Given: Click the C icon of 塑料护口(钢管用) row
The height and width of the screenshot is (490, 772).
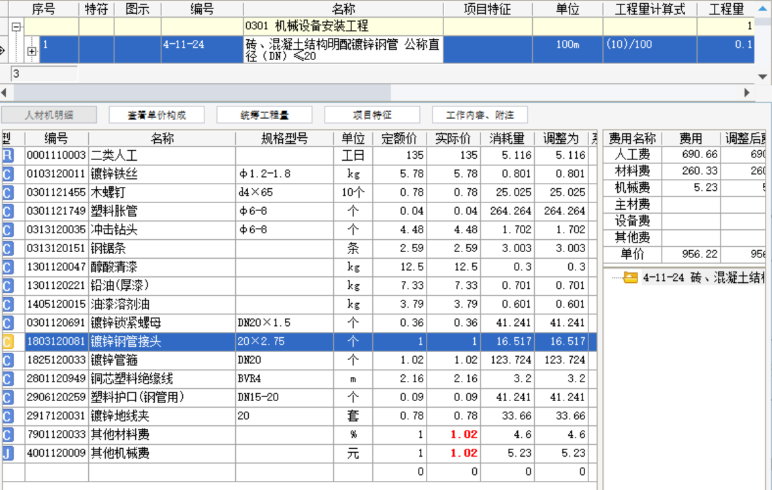Looking at the screenshot, I should click(x=8, y=398).
